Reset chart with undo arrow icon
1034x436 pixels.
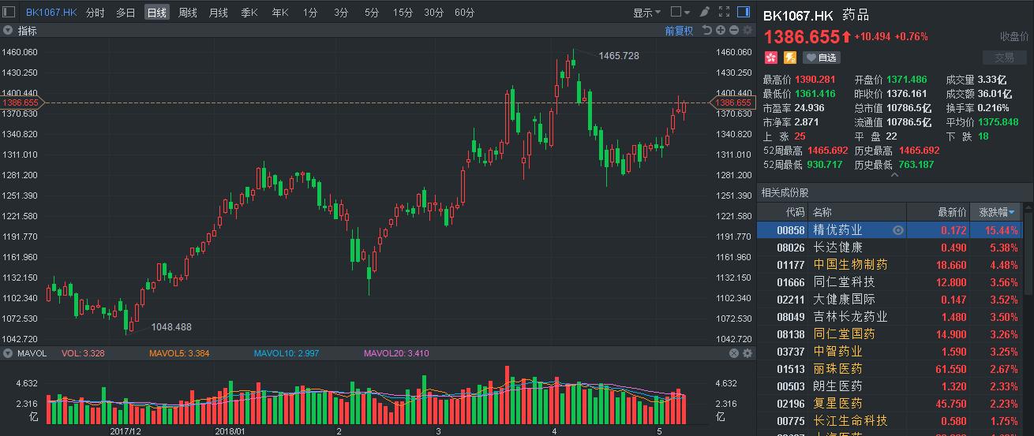pyautogui.click(x=707, y=31)
